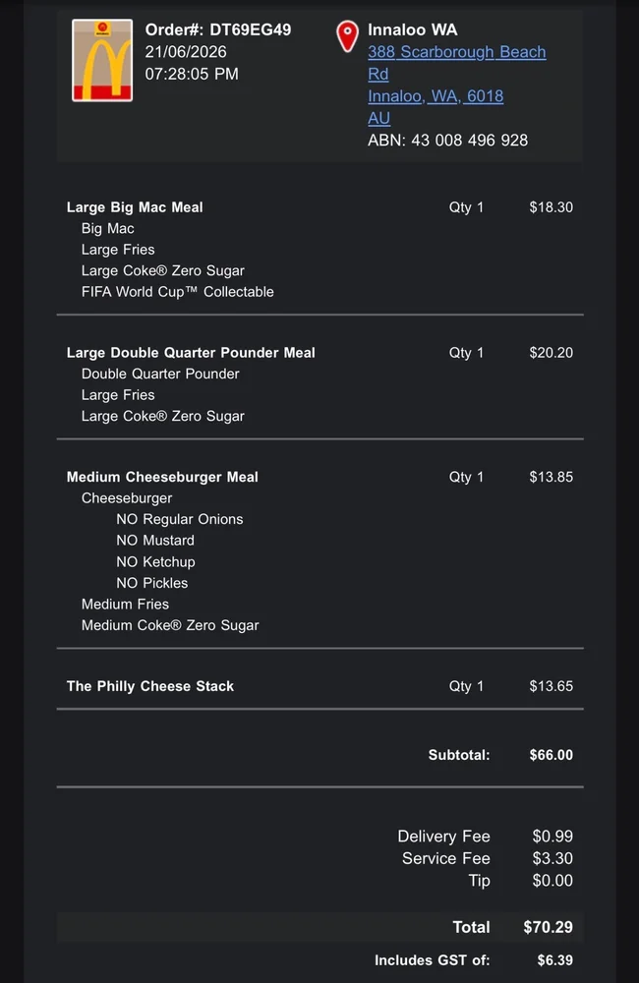Click the Large Big Mac Meal heading
Image resolution: width=639 pixels, height=983 pixels.
click(135, 207)
